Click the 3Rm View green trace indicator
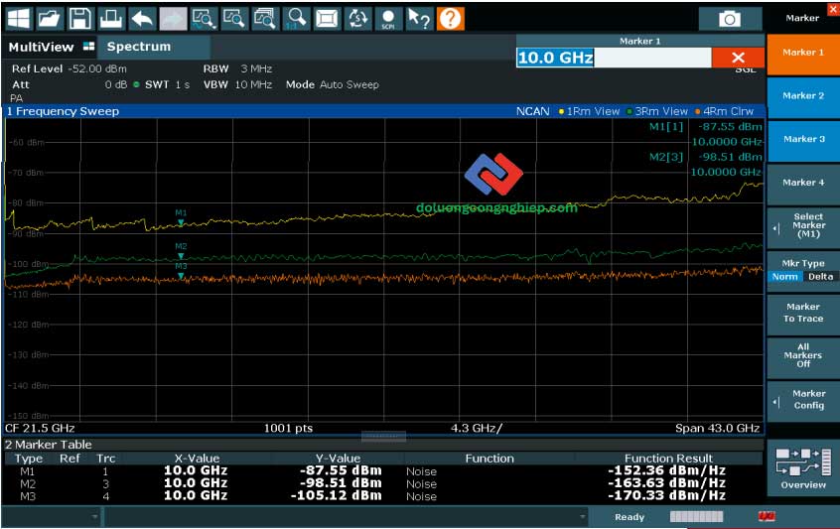The image size is (840, 529). coord(657,111)
